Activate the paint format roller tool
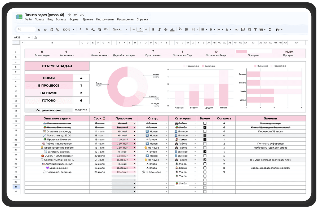This screenshot has height=209, width=318. (58, 30)
